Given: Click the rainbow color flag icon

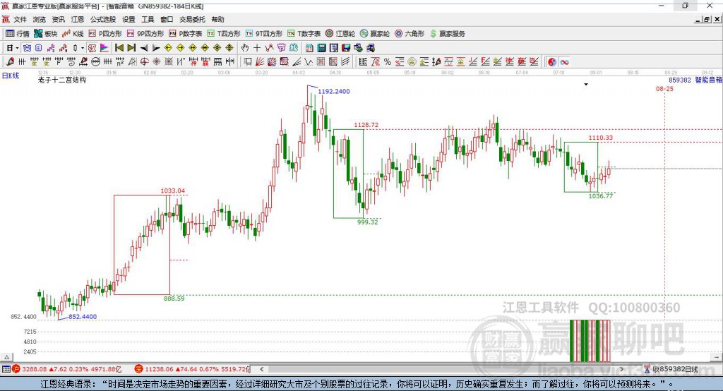Looking at the screenshot, I should (104, 48).
